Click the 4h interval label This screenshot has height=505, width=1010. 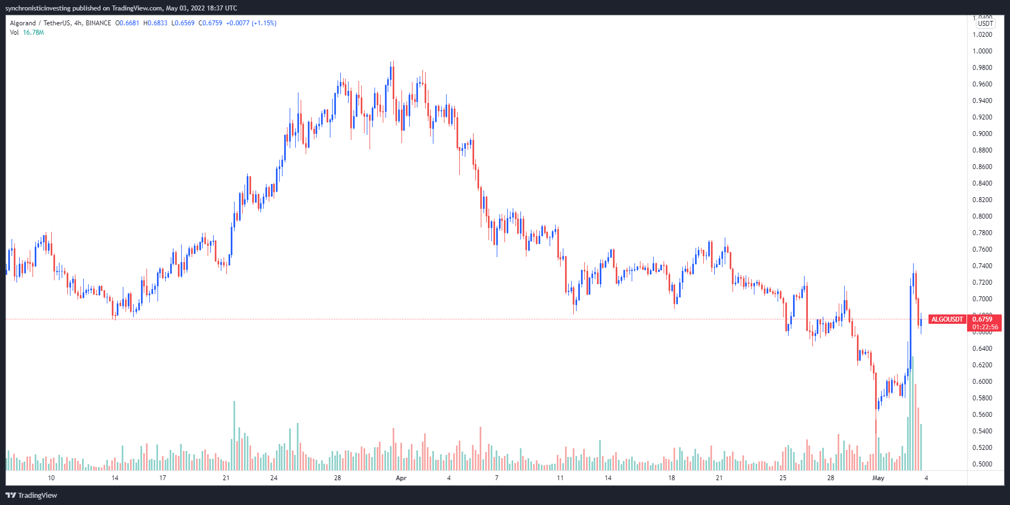[78, 23]
